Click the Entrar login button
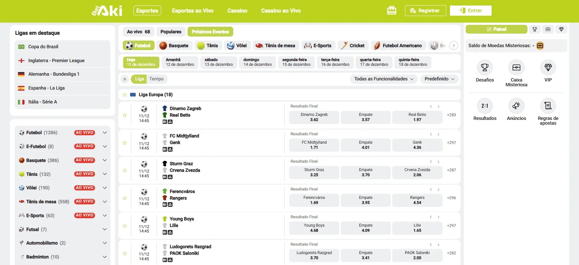 point(470,11)
